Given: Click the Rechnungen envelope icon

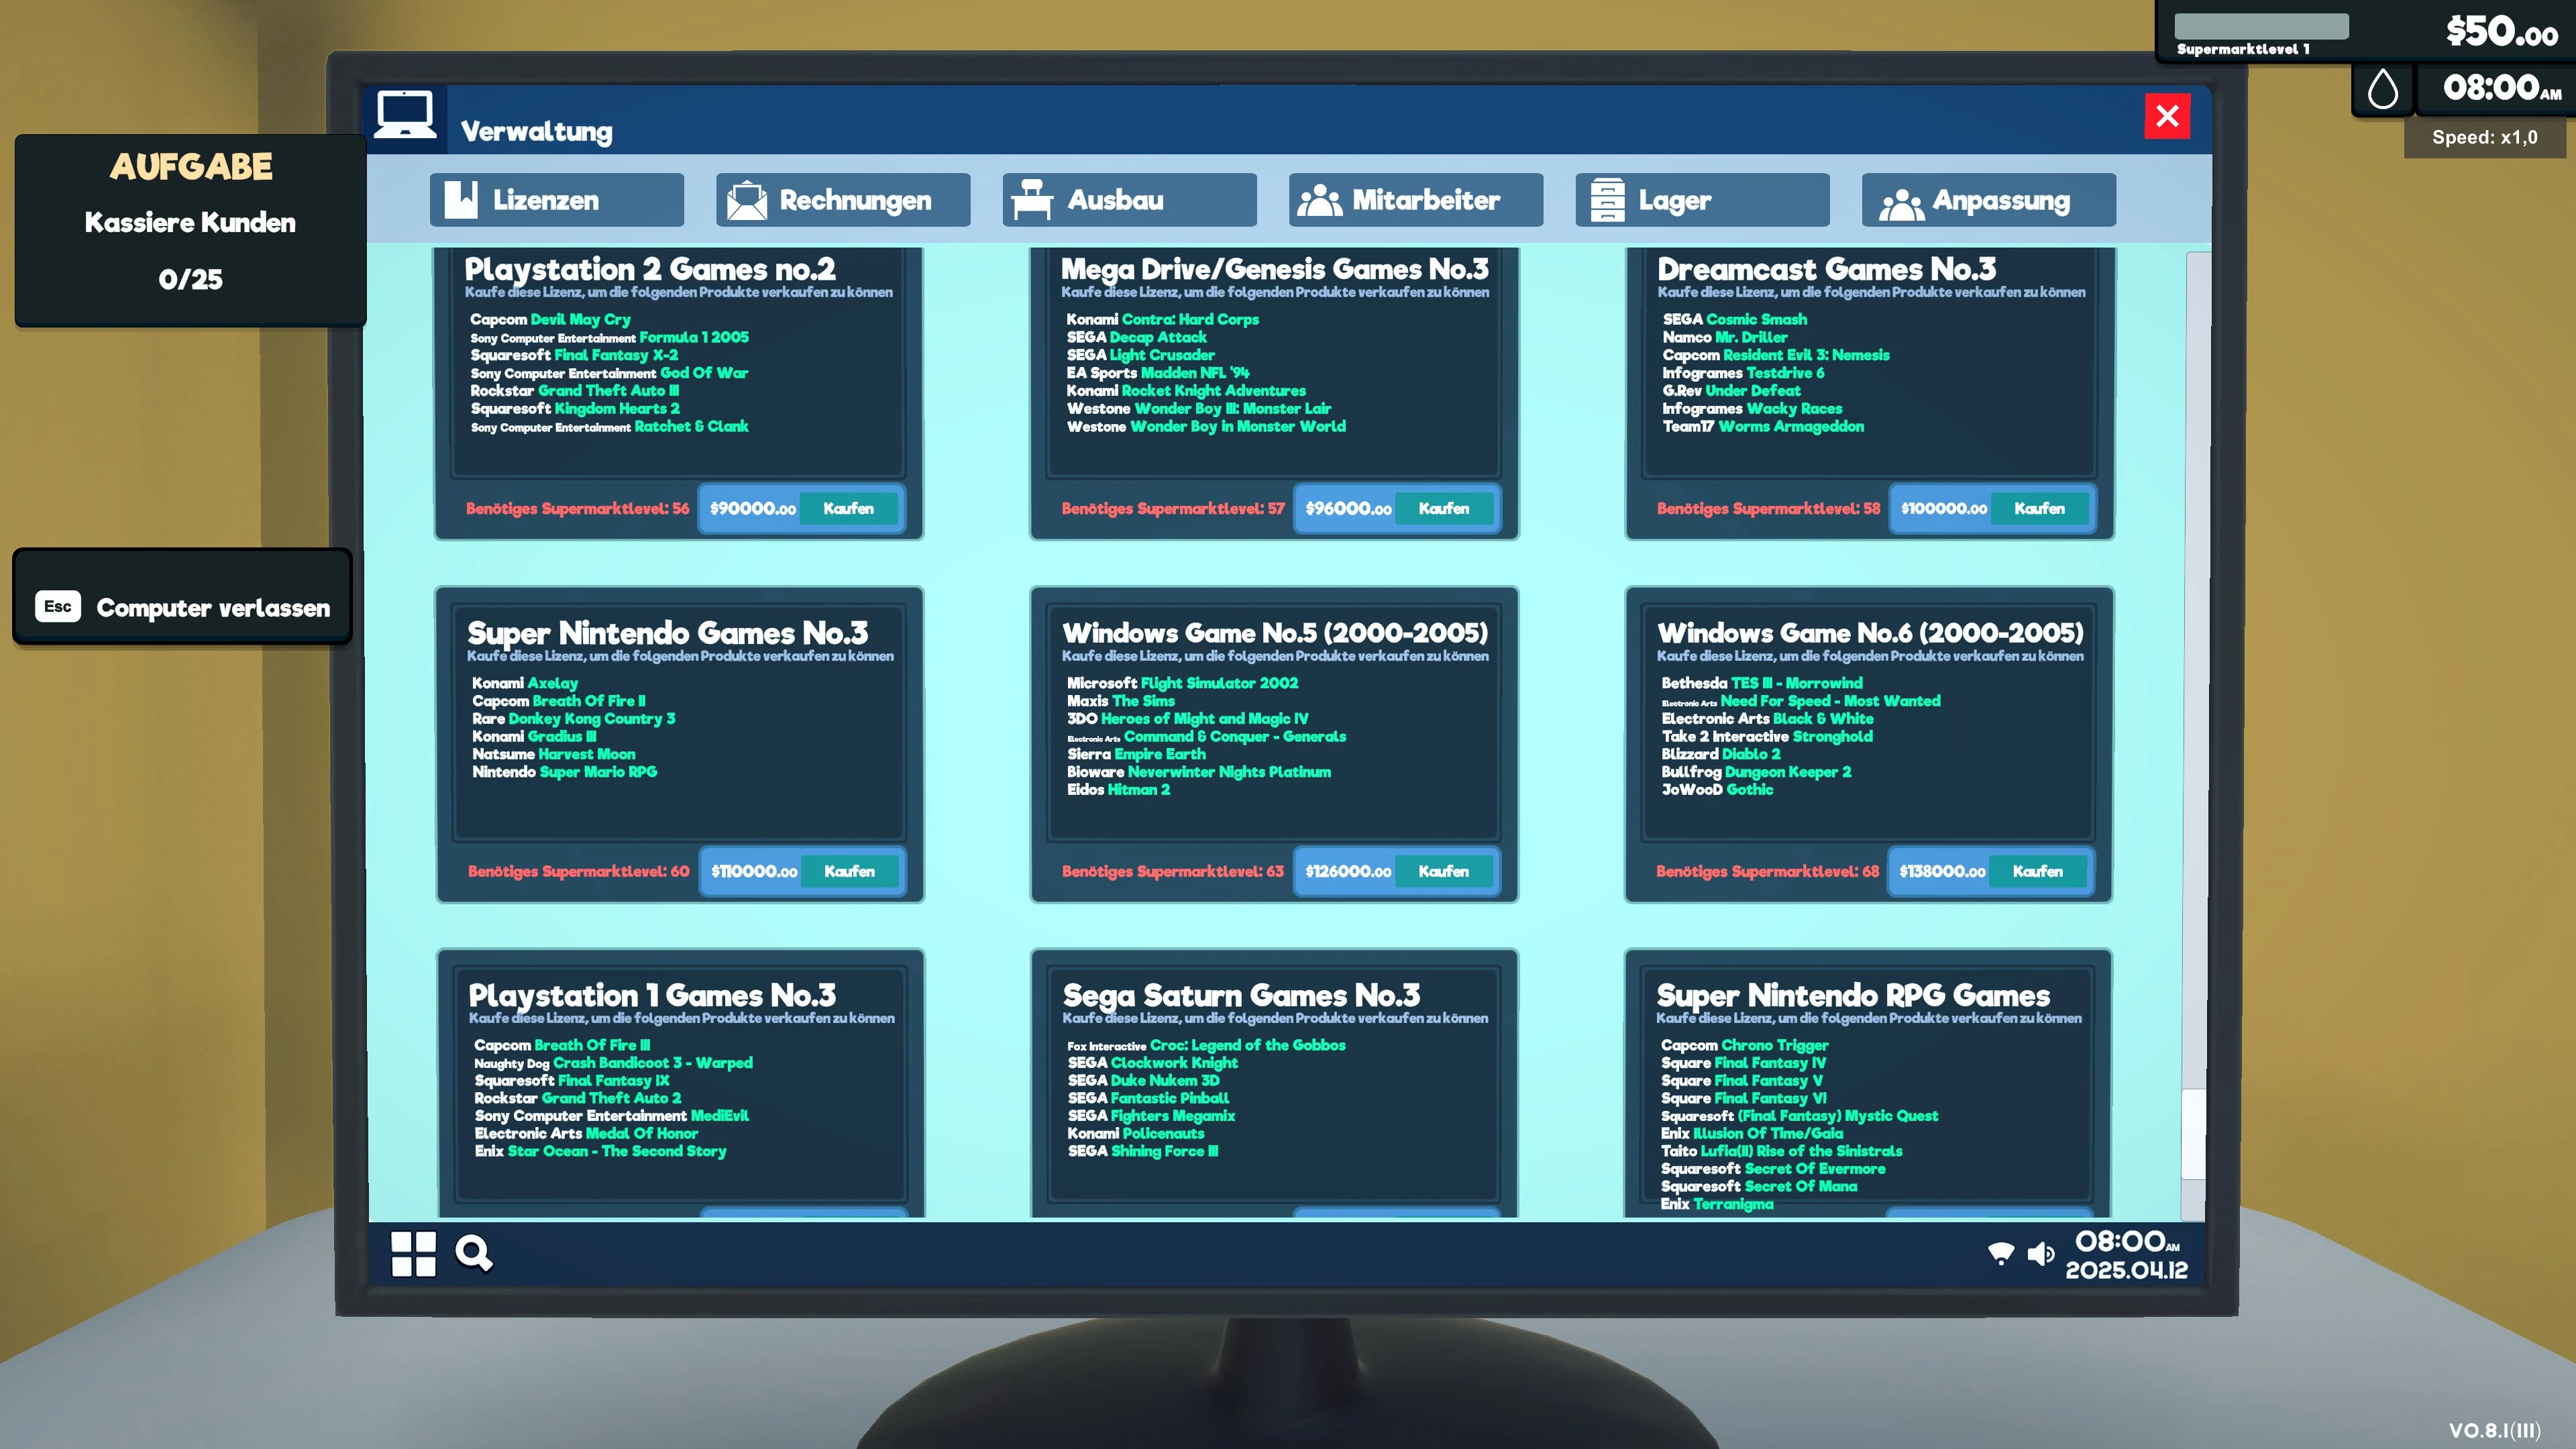Looking at the screenshot, I should (746, 200).
